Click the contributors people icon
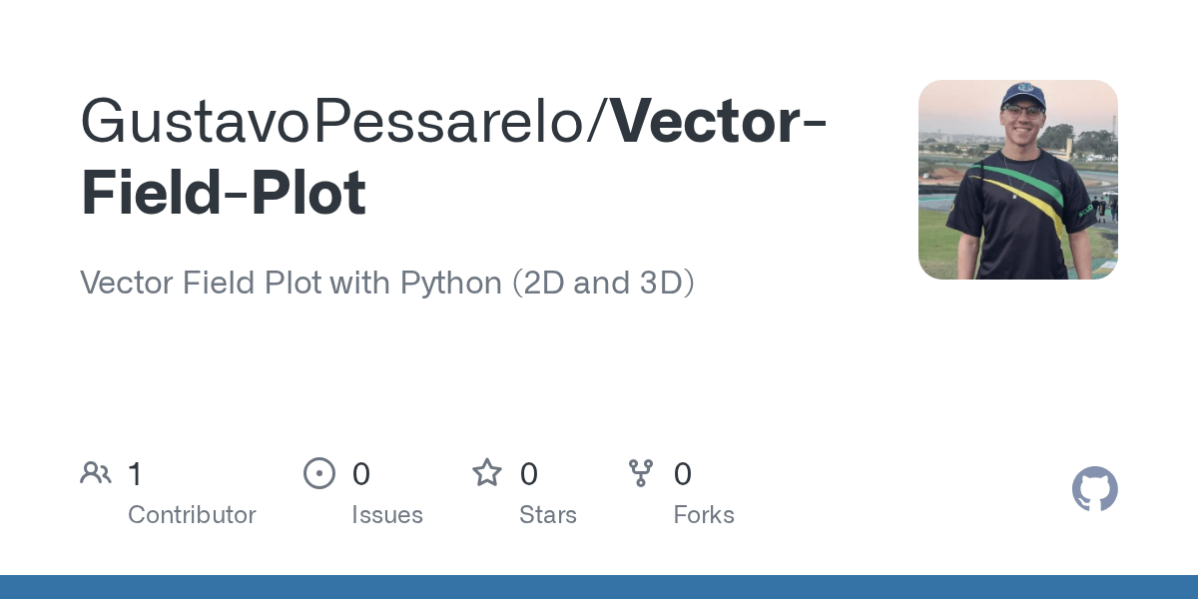This screenshot has height=599, width=1198. point(96,473)
